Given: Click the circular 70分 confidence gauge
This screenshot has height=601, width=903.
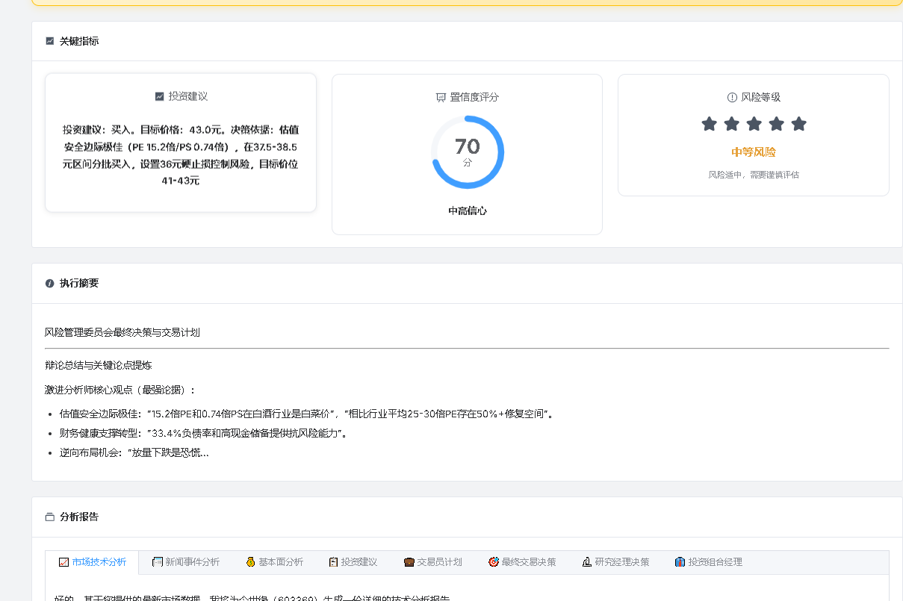Looking at the screenshot, I should [468, 152].
